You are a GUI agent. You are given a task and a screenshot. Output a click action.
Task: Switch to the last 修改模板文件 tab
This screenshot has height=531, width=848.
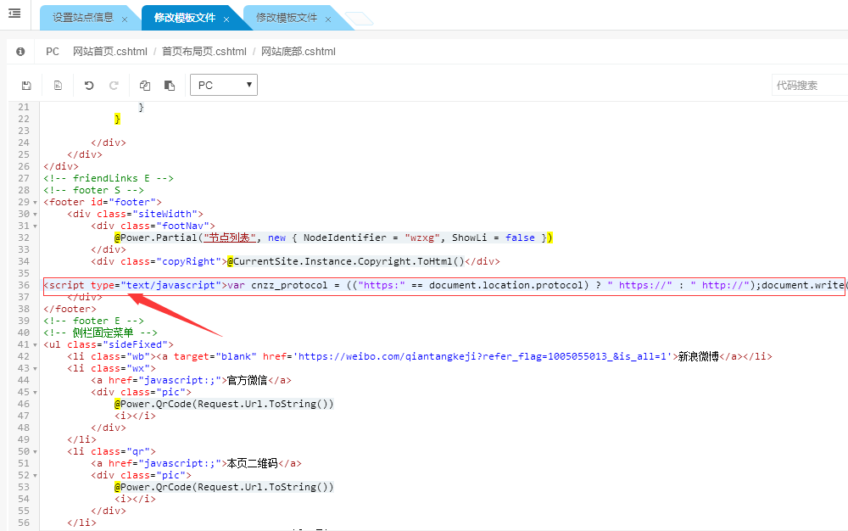[x=286, y=18]
